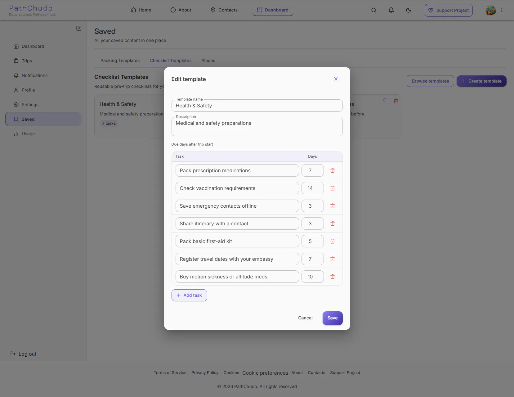Delete the checklist template card

[396, 101]
